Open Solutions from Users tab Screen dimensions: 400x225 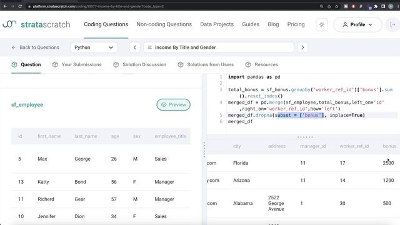point(206,64)
